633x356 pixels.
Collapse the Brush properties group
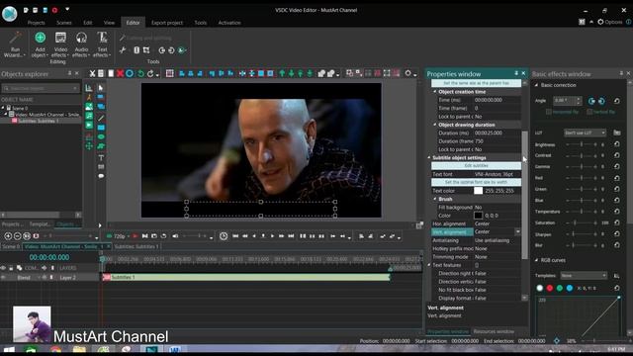point(435,199)
